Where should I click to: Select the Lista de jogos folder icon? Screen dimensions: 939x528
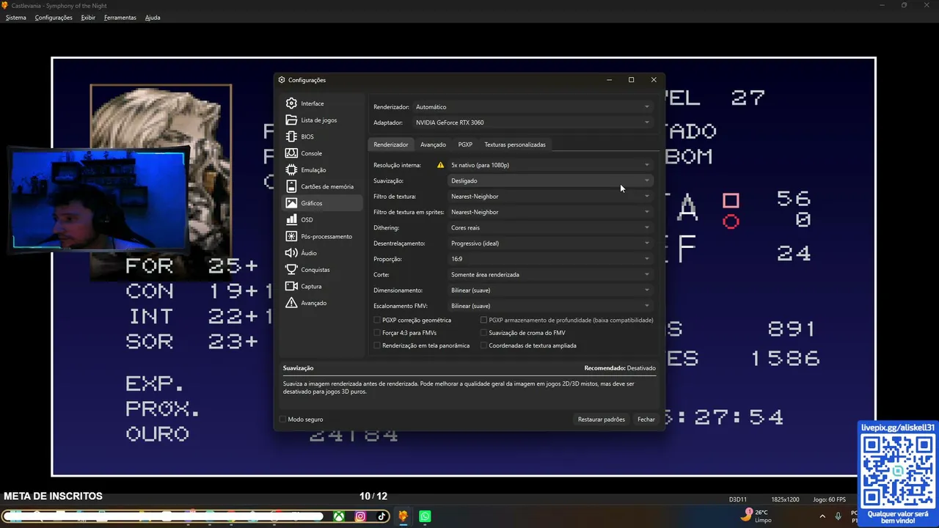[291, 120]
